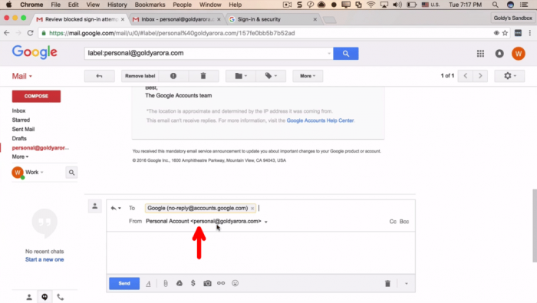Report spam with exclamation icon
Screen dimensions: 537x303
coord(173,76)
